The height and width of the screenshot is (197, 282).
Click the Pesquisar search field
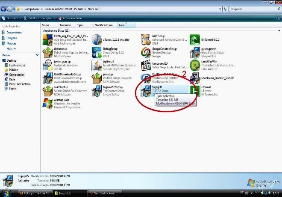point(252,8)
